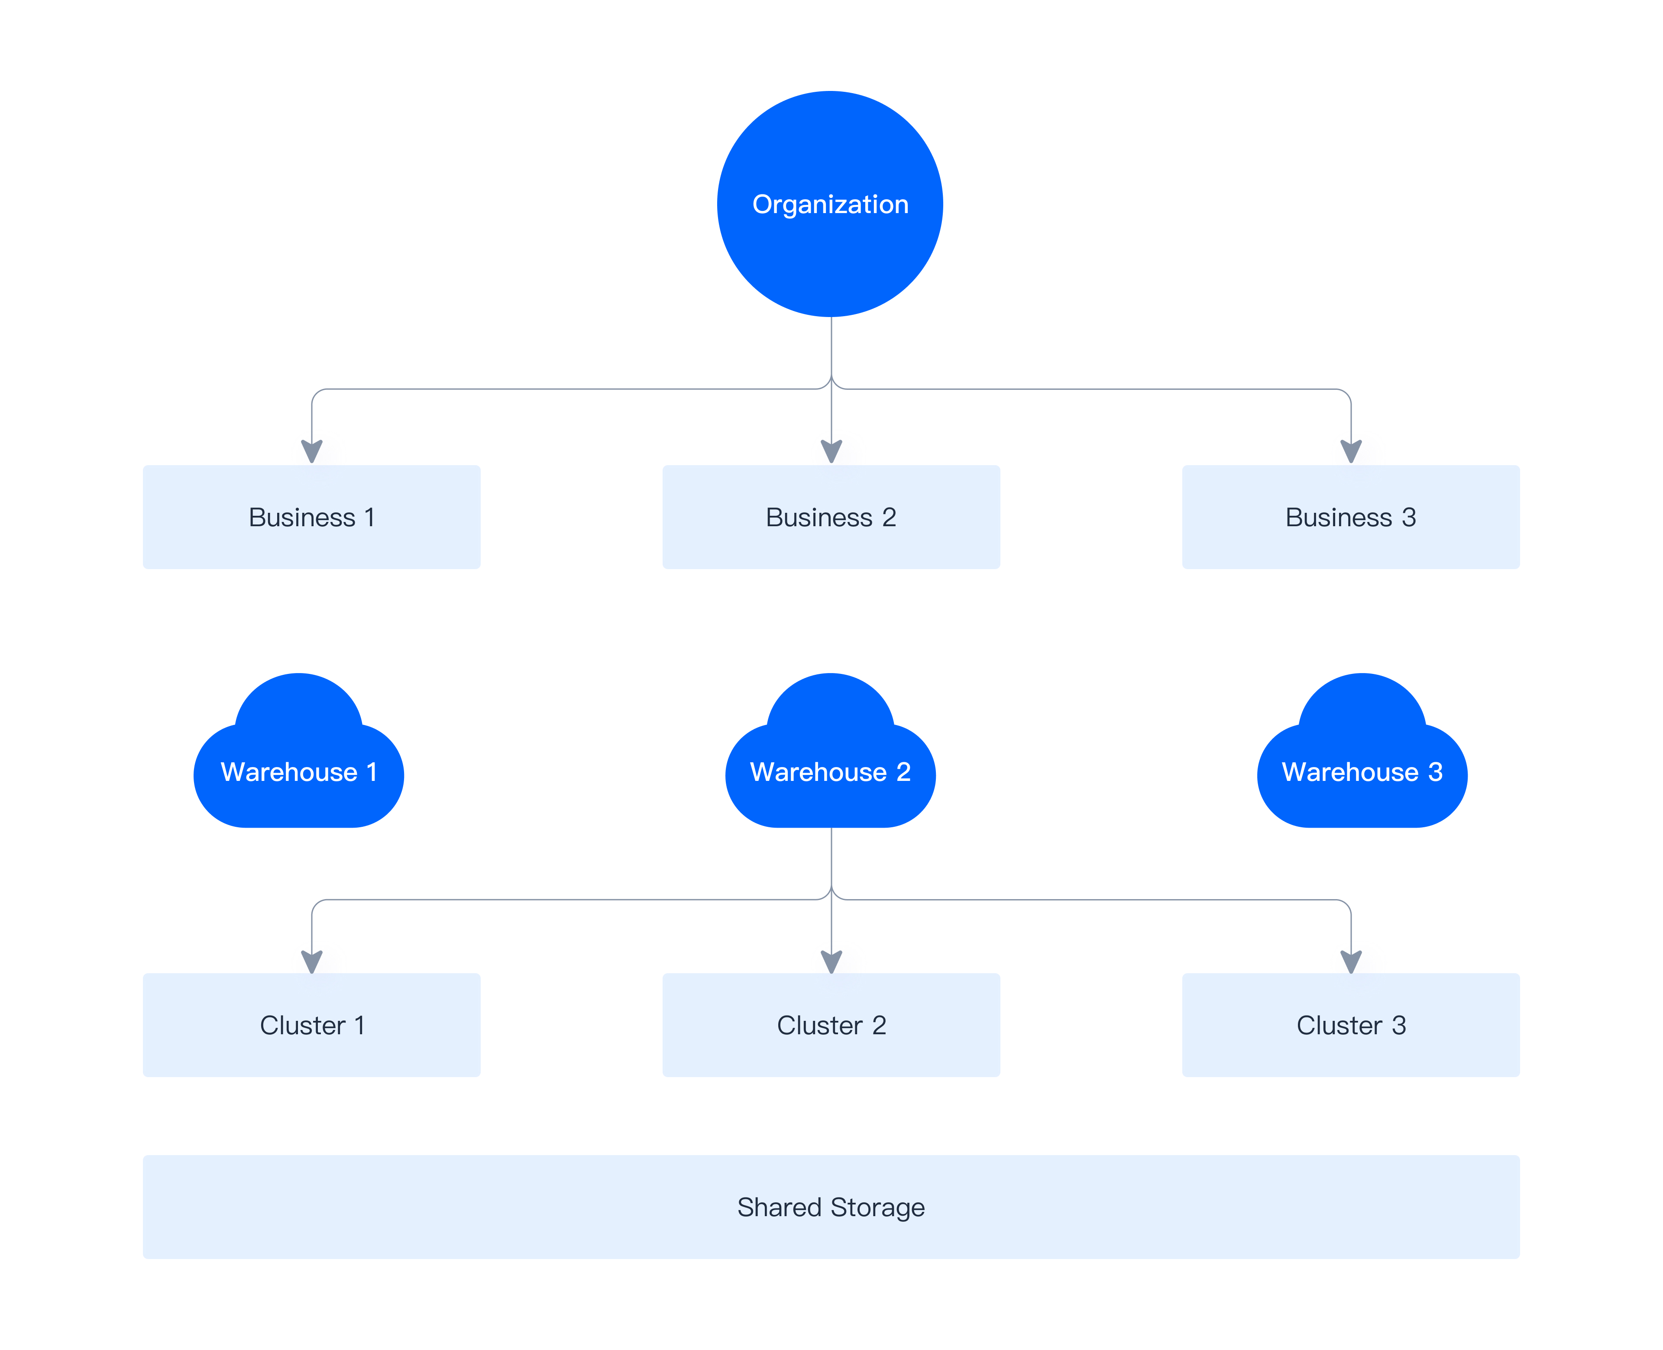Image resolution: width=1663 pixels, height=1350 pixels.
Task: Click the vertical connector line below Organization
Action: [x=831, y=346]
